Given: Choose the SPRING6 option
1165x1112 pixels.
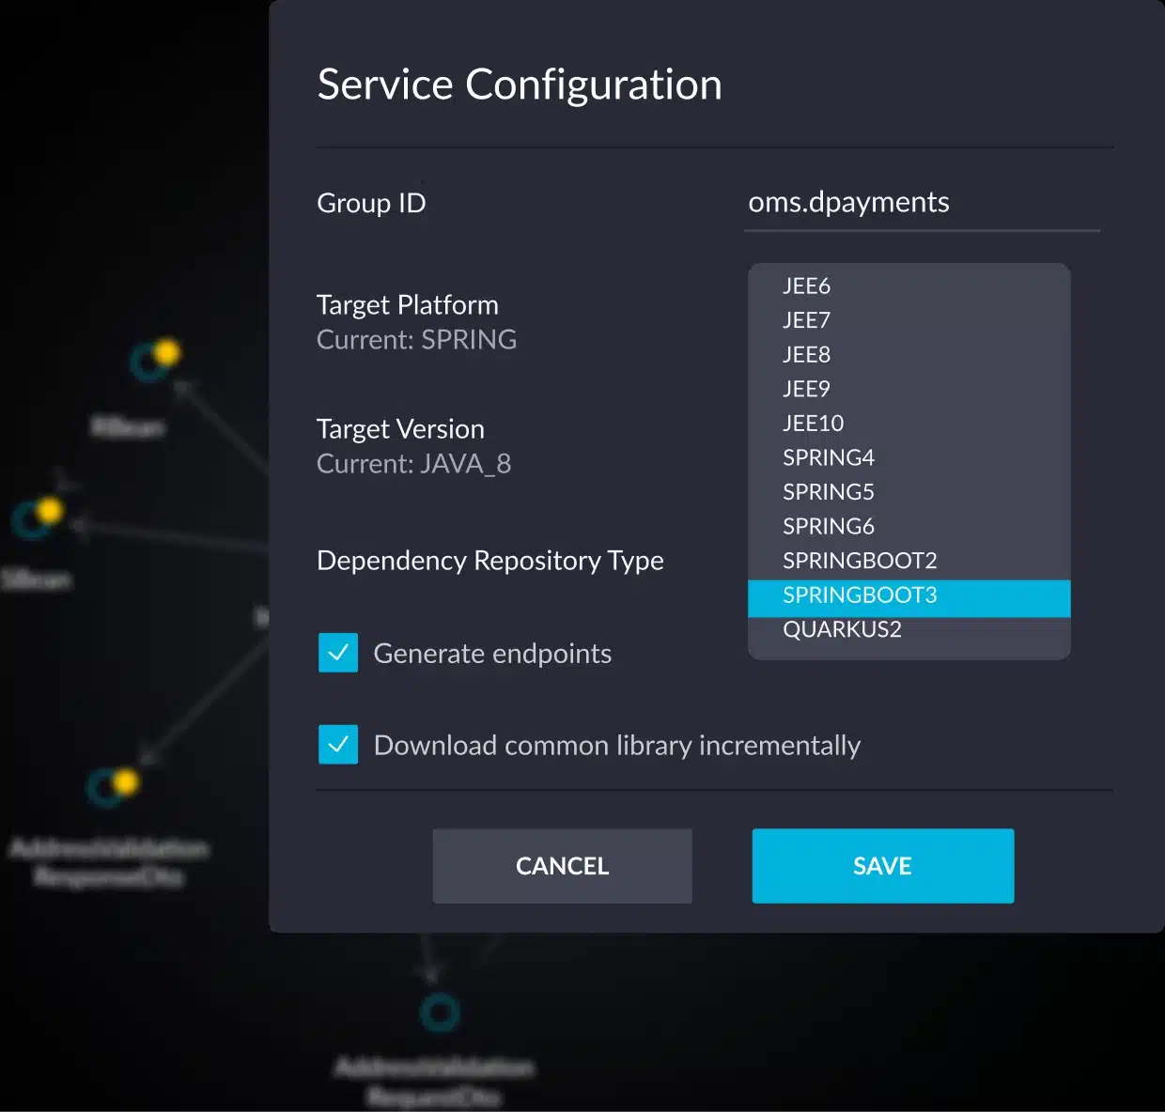Looking at the screenshot, I should pos(909,526).
